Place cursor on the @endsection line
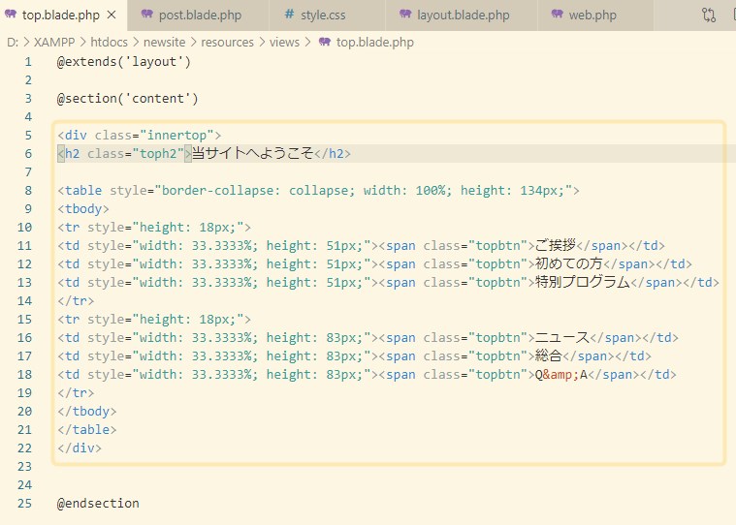The height and width of the screenshot is (525, 736). click(x=98, y=504)
